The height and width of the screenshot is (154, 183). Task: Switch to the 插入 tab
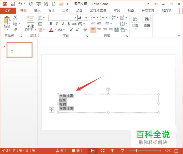point(37,11)
